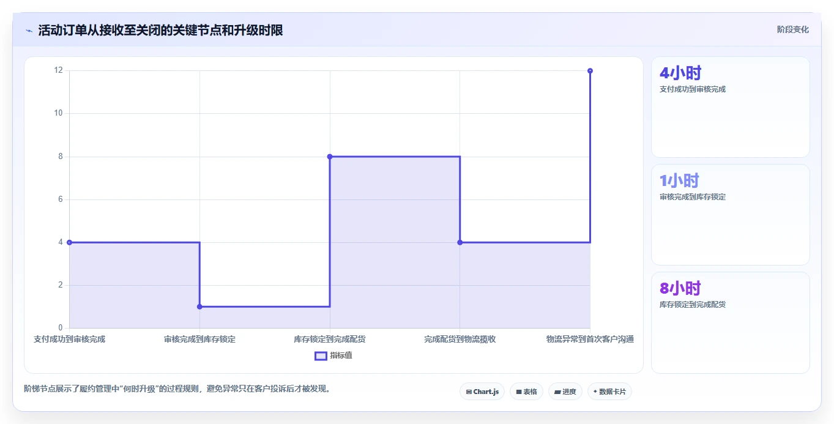This screenshot has width=834, height=424.
Task: Click the icon inside the 表格 tag
Action: pos(519,392)
